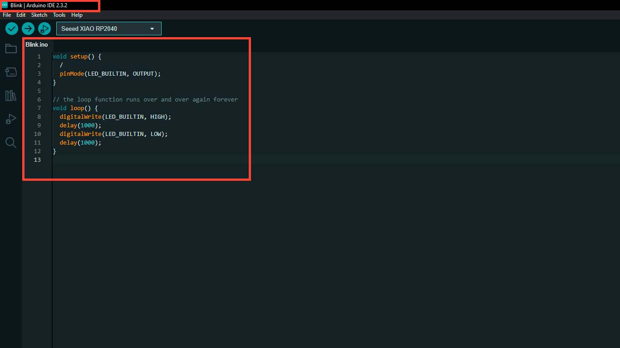Open the Library Manager books icon
This screenshot has height=348, width=620.
click(x=11, y=95)
